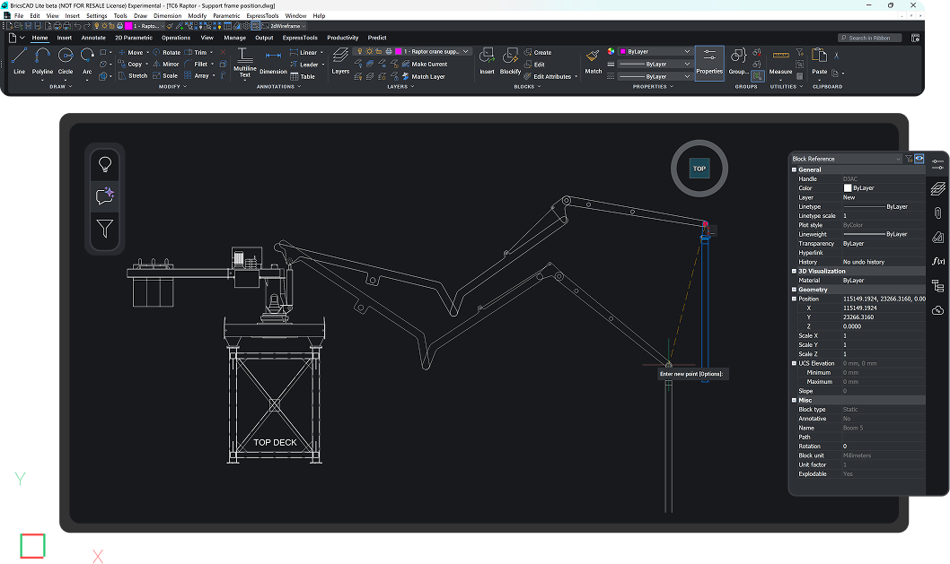Collapse the General properties section
Viewport: 950px width, 564px height.
(795, 170)
